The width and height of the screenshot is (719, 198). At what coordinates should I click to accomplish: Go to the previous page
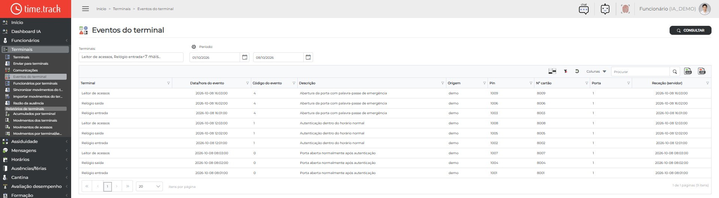[97, 186]
